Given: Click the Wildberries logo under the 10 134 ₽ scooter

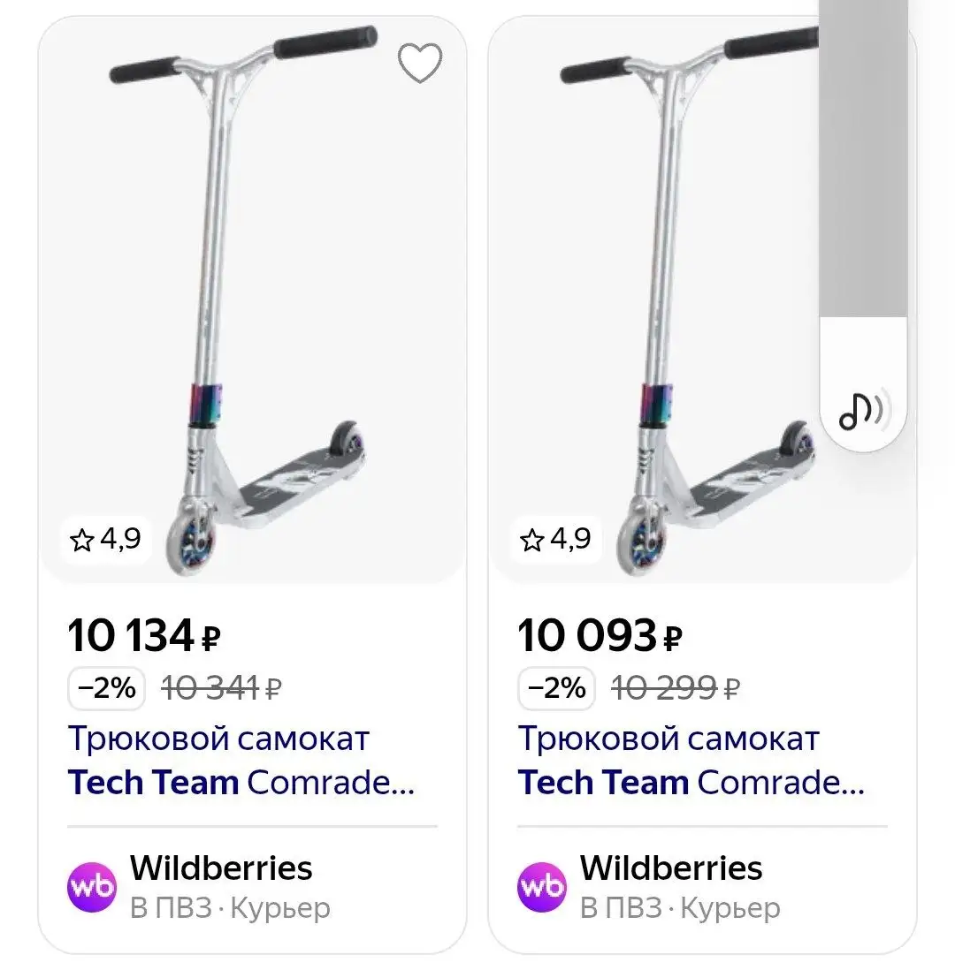Looking at the screenshot, I should click(92, 886).
